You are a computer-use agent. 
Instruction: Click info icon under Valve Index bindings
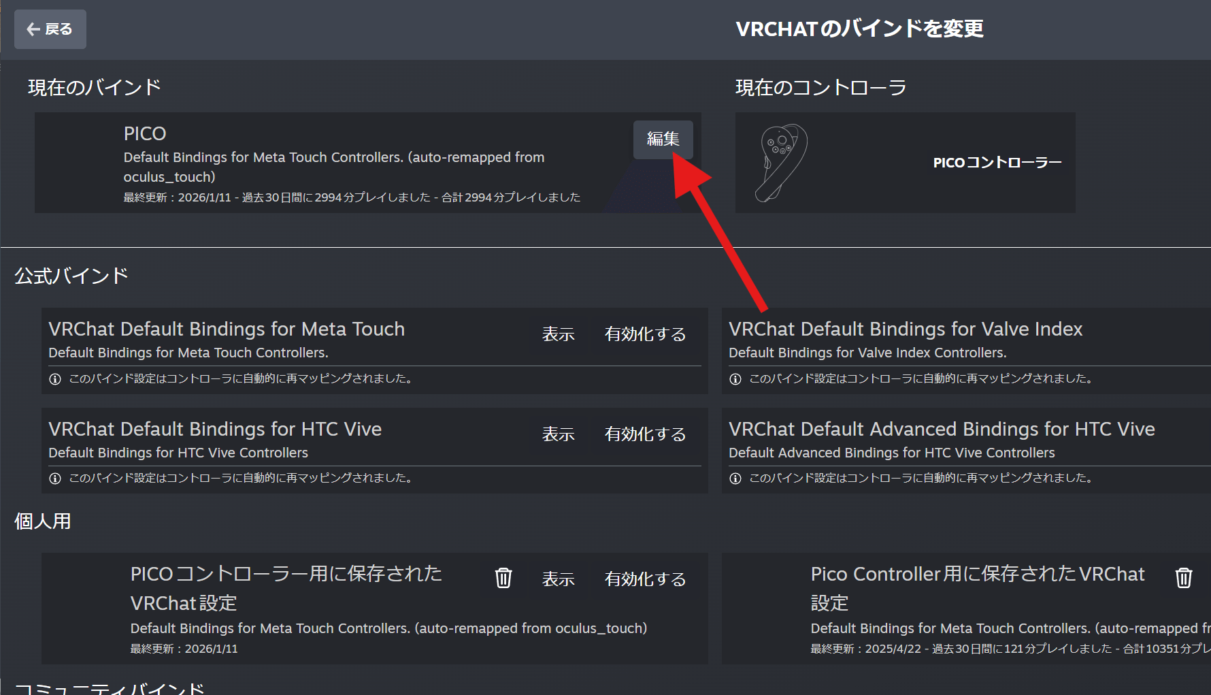pos(735,379)
